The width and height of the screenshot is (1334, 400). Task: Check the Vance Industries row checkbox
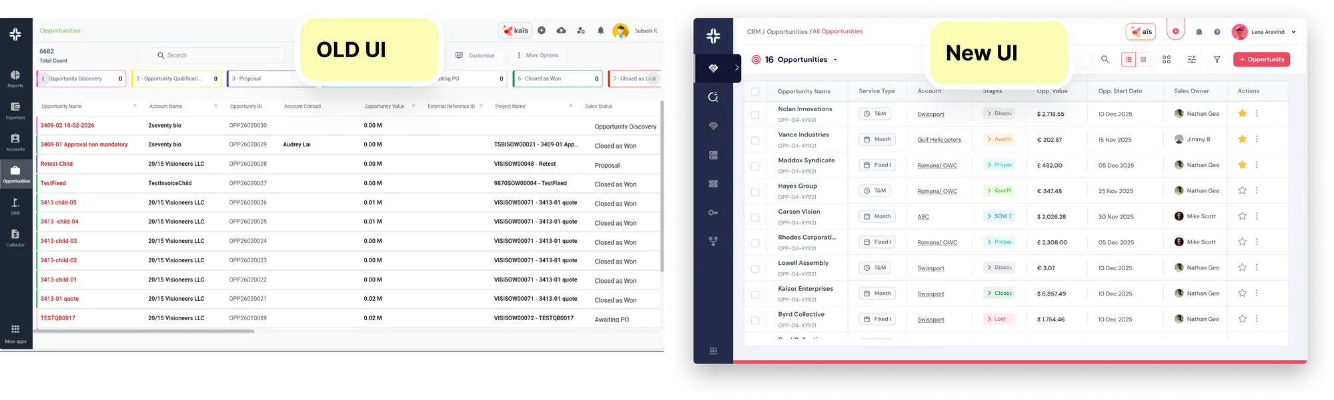click(755, 140)
